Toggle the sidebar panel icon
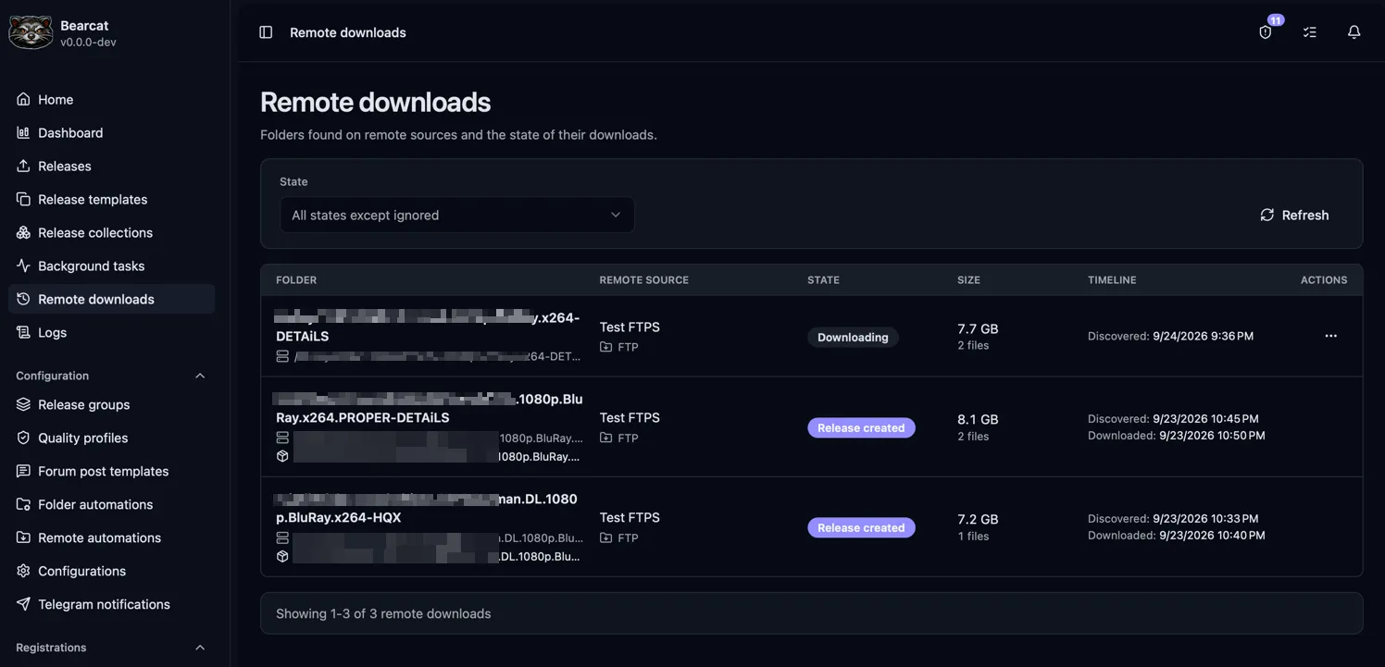 click(266, 32)
